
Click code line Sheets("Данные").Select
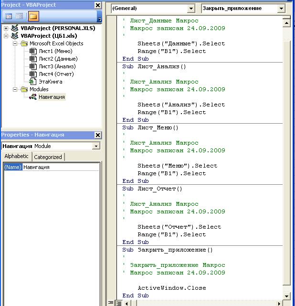coord(181,43)
